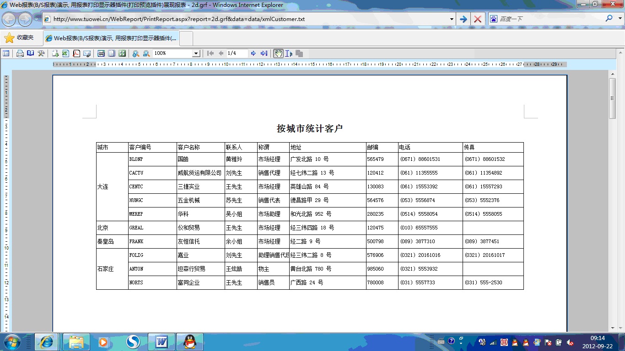Click the page number field showing 1/4

click(237, 53)
